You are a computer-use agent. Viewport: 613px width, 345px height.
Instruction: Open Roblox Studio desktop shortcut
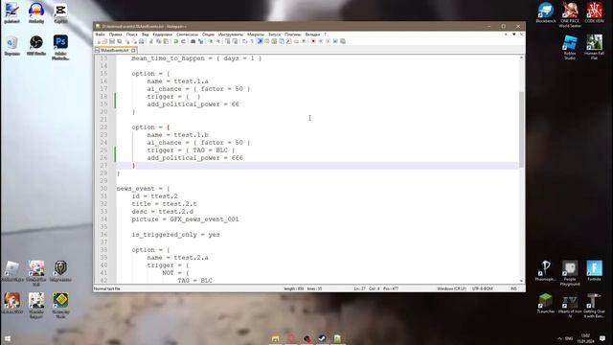570,47
